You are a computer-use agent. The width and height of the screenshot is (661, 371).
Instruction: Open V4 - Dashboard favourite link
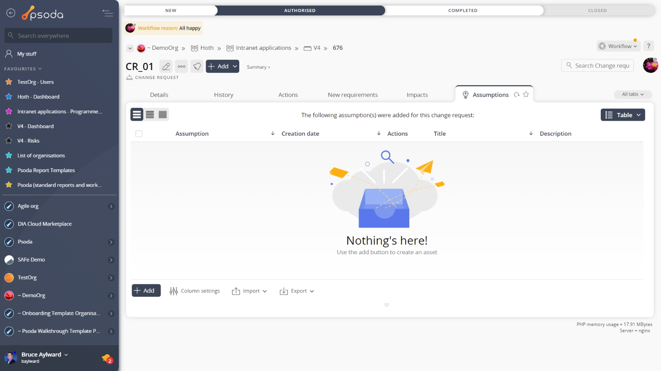(x=35, y=126)
